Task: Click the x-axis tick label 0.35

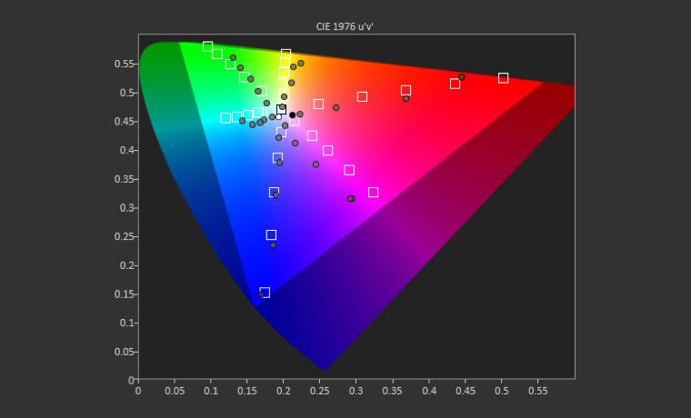Action: point(393,391)
